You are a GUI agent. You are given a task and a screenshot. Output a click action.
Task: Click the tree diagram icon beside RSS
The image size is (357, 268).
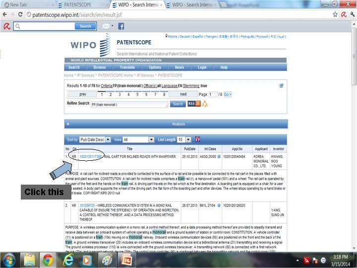coord(205,104)
